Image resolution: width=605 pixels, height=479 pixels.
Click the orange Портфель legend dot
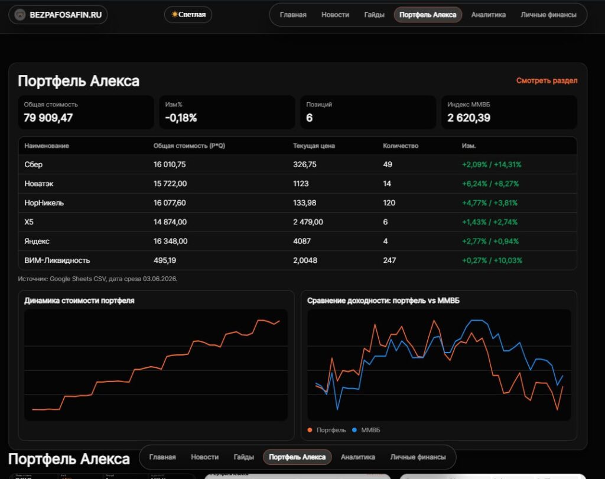(x=310, y=429)
